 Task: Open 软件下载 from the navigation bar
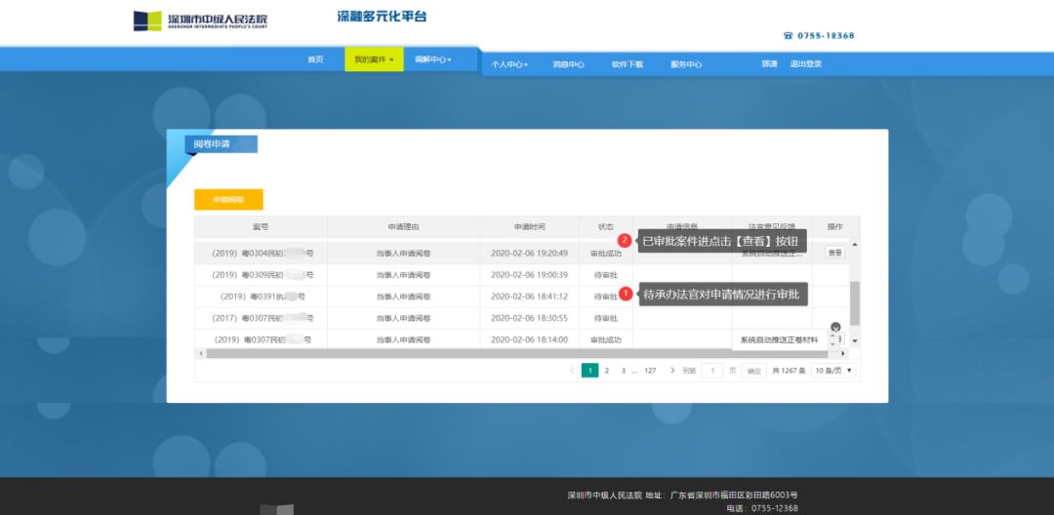[x=628, y=65]
